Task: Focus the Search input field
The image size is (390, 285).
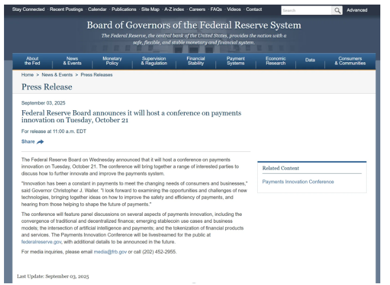Action: coord(306,10)
